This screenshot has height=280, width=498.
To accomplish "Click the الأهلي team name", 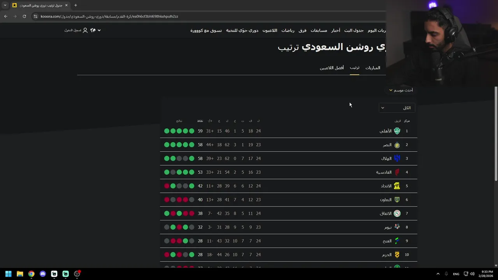I will pyautogui.click(x=385, y=131).
